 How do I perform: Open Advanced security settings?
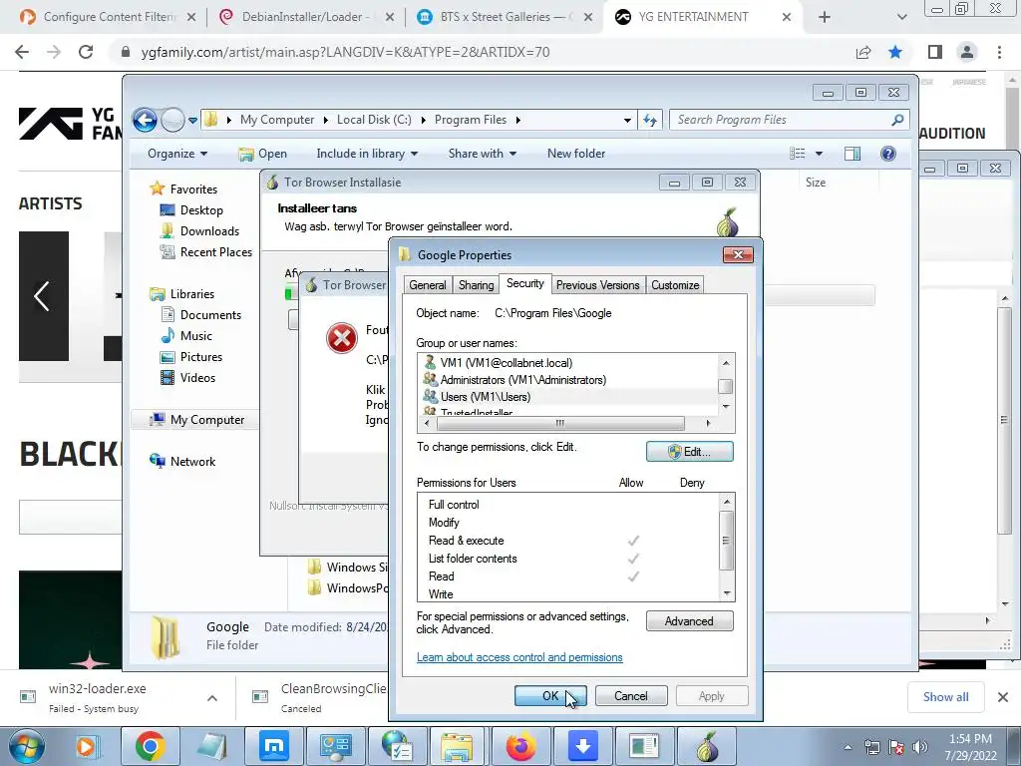point(690,621)
